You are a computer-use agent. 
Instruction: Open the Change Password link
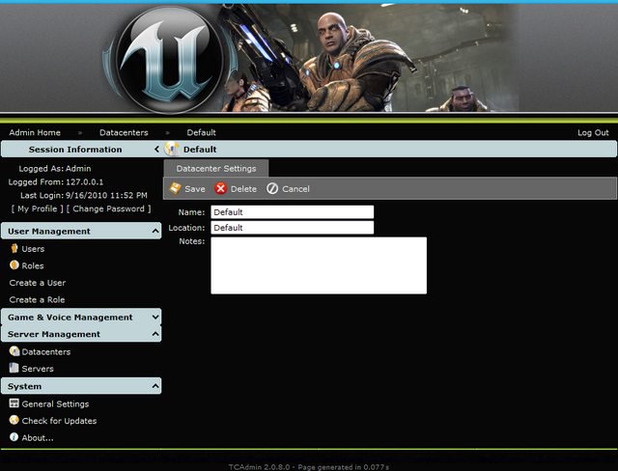point(109,208)
